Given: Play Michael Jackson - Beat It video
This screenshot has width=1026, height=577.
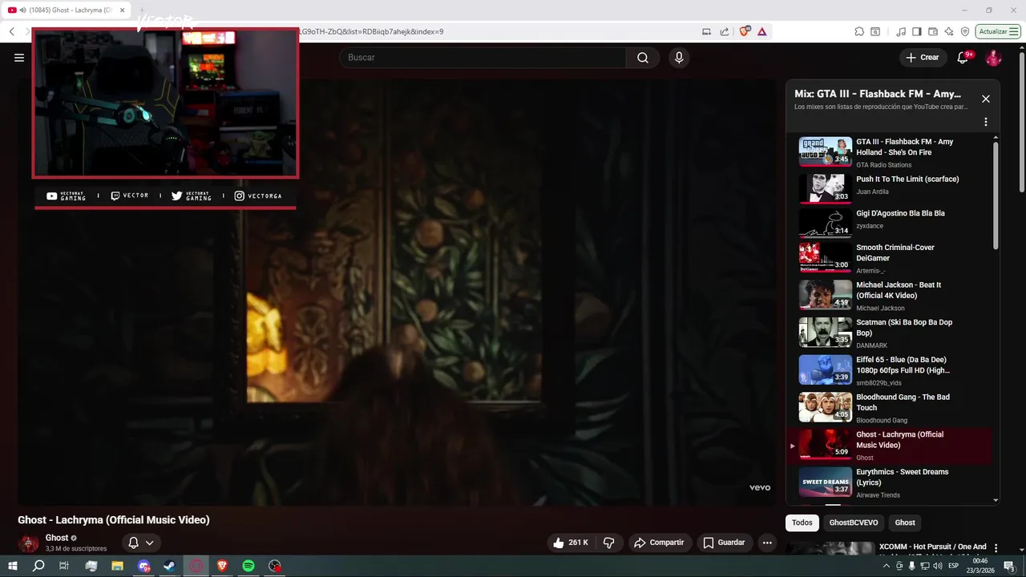Looking at the screenshot, I should click(x=890, y=295).
